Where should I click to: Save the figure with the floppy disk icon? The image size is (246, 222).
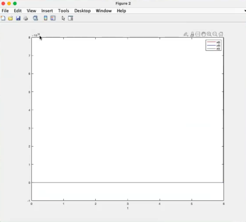coord(18,18)
